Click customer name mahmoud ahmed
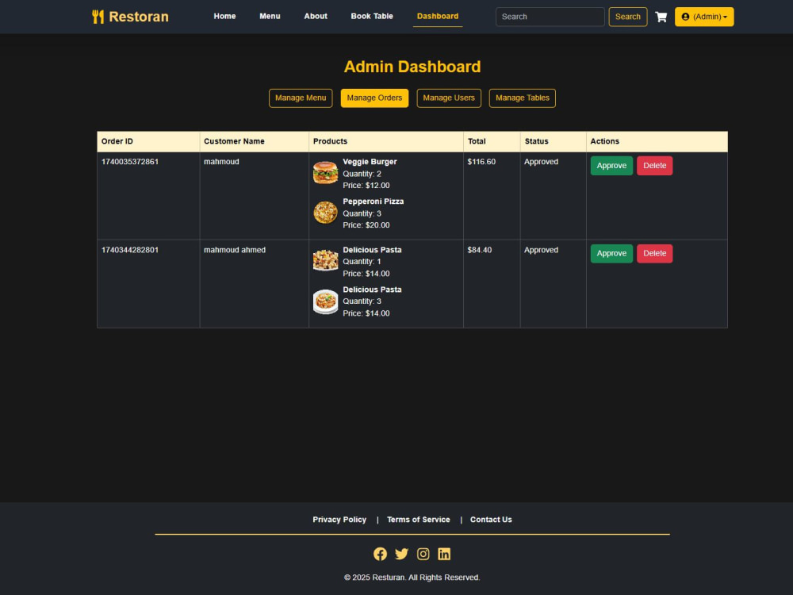The height and width of the screenshot is (595, 793). click(235, 250)
